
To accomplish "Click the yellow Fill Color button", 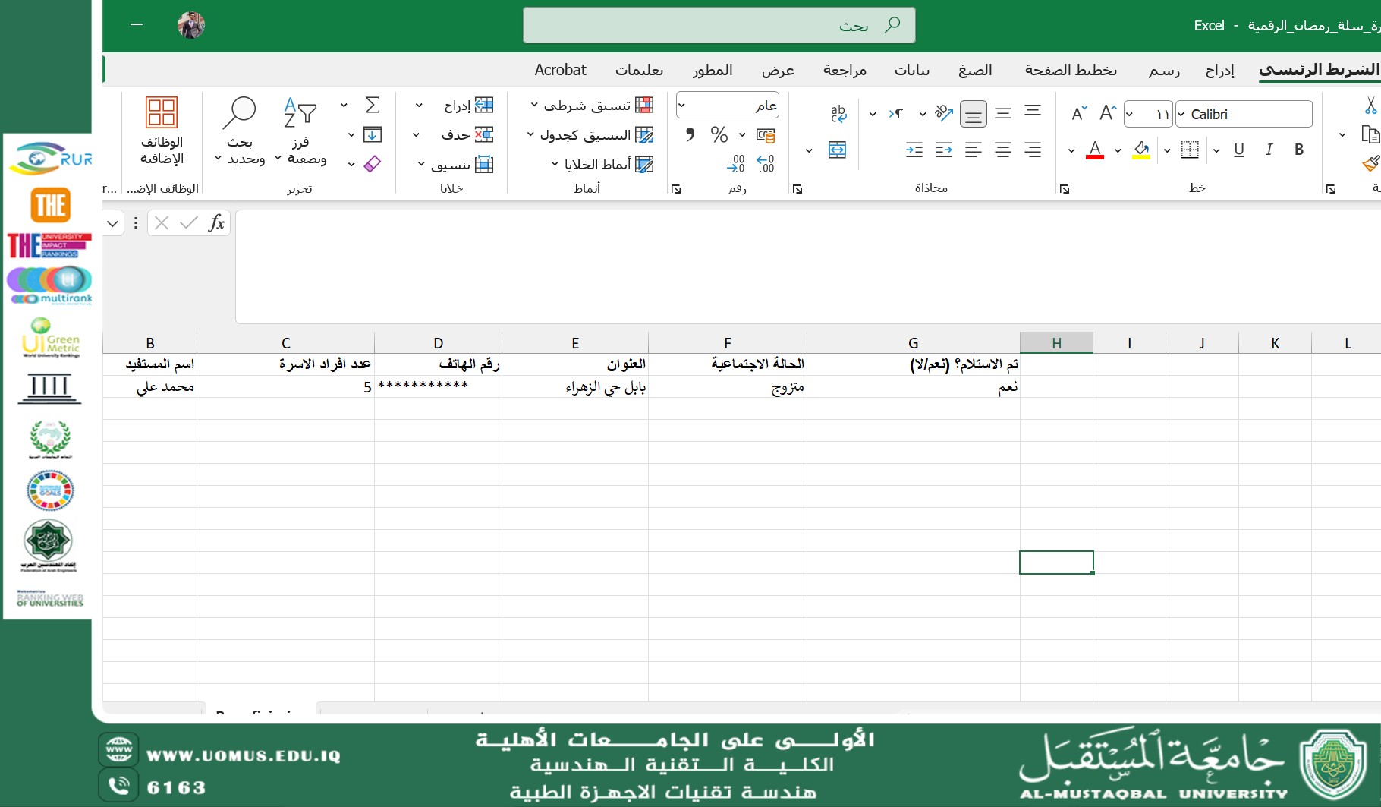I will tap(1140, 150).
